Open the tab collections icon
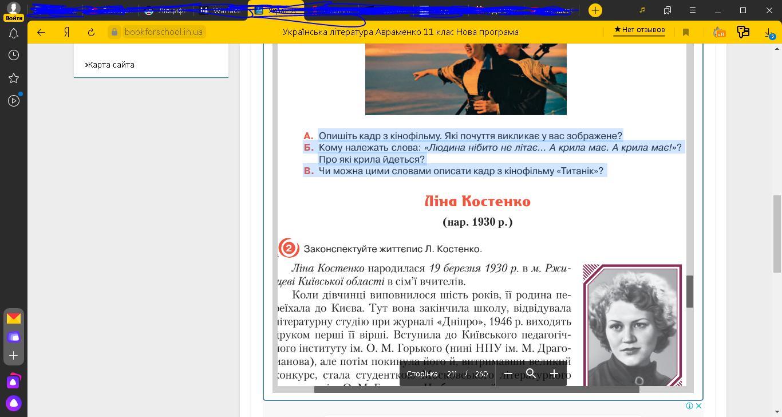 pos(668,10)
